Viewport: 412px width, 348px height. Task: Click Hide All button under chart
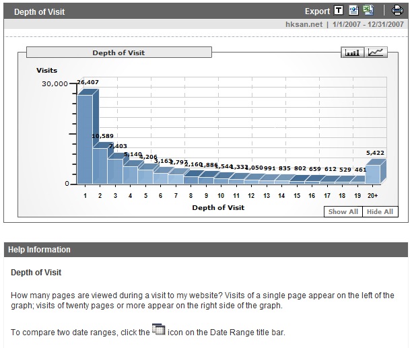tap(379, 211)
